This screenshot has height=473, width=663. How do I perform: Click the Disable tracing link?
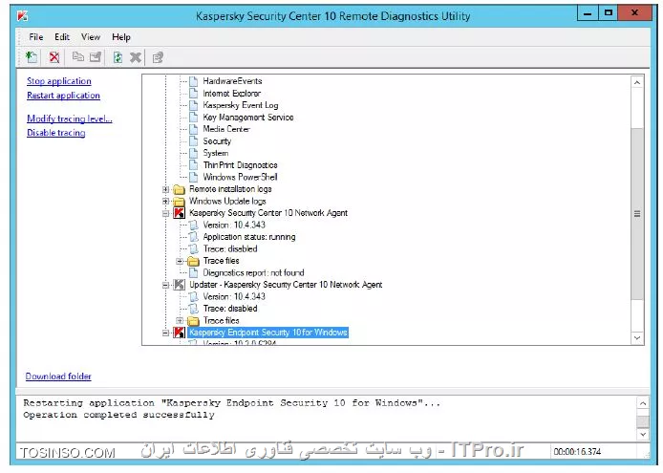55,133
